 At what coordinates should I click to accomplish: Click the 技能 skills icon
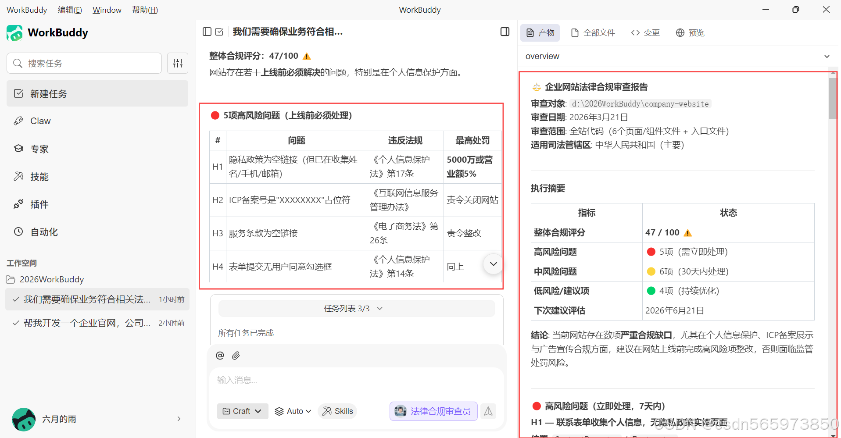point(18,176)
